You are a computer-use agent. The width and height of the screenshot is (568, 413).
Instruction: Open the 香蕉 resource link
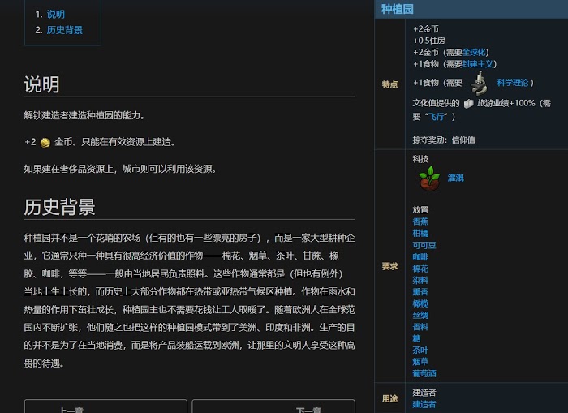coord(420,222)
